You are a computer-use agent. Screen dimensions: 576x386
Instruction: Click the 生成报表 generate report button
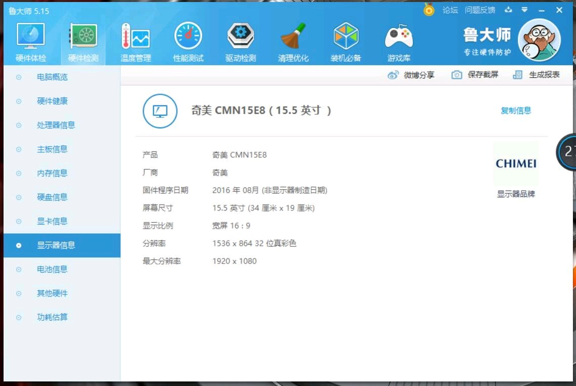coord(544,75)
